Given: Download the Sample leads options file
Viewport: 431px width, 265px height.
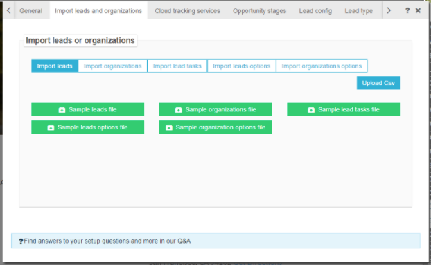Looking at the screenshot, I should 88,127.
